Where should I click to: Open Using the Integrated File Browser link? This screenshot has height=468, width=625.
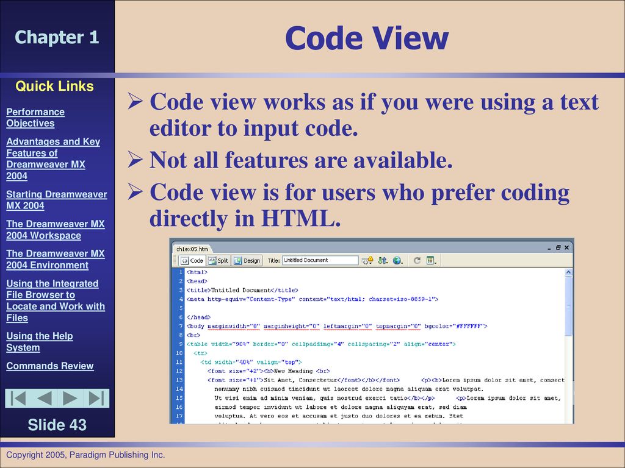56,301
